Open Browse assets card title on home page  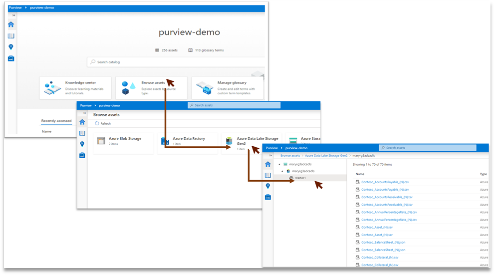pos(153,83)
